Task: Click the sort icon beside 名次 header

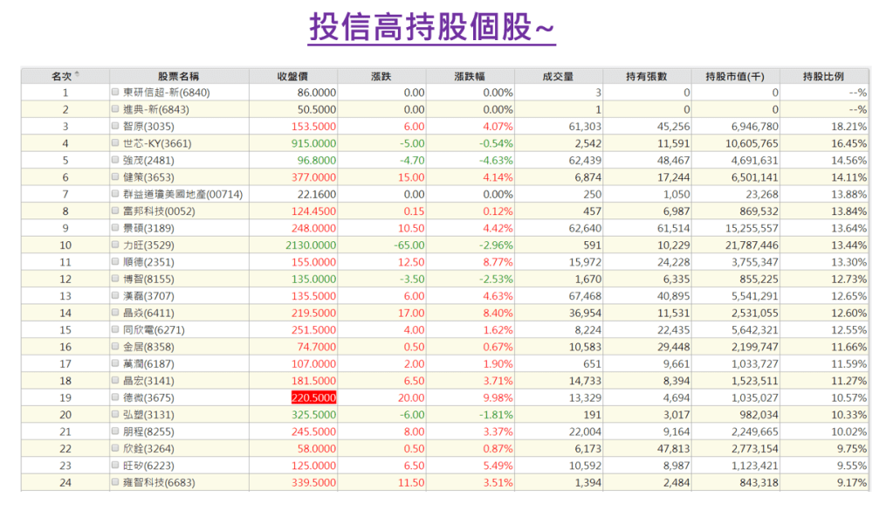Action: (x=77, y=74)
